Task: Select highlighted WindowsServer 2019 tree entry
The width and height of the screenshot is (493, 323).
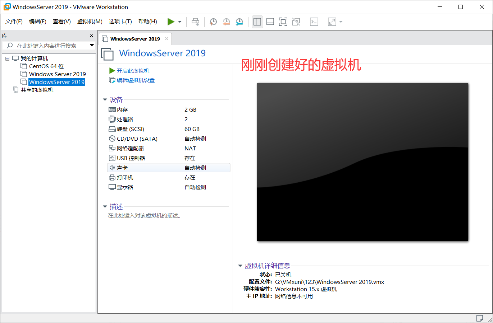Action: pos(57,82)
